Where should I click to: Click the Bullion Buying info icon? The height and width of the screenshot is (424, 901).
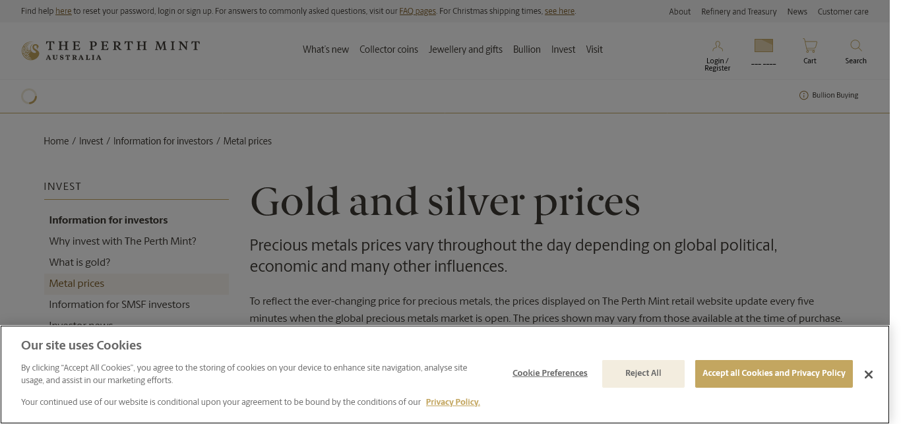[803, 96]
